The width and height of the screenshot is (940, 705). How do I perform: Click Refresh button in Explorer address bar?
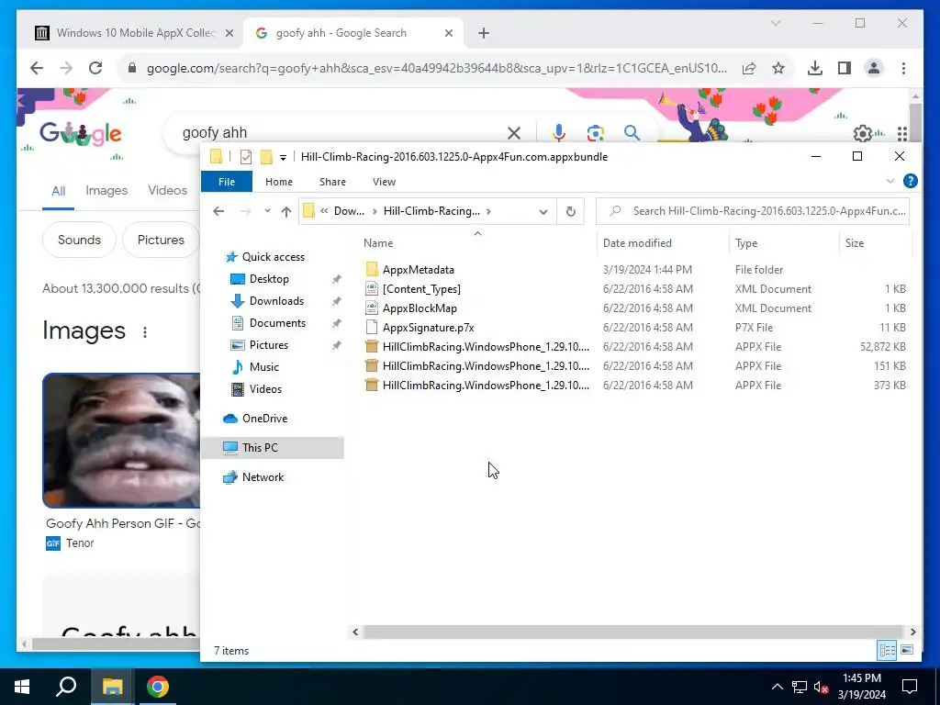571,211
